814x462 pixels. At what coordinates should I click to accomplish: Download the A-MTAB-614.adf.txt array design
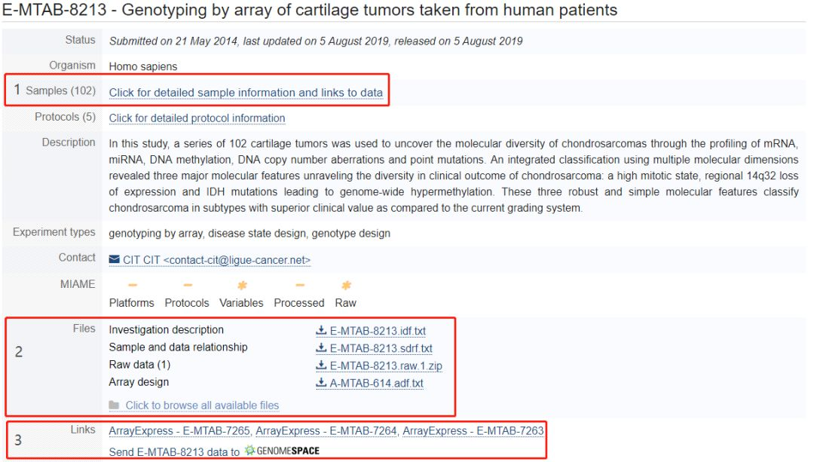tap(376, 383)
